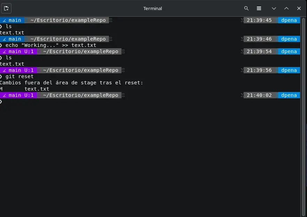Select the blue dpena user segment
Viewport: 307px width, 217px height.
coord(289,20)
